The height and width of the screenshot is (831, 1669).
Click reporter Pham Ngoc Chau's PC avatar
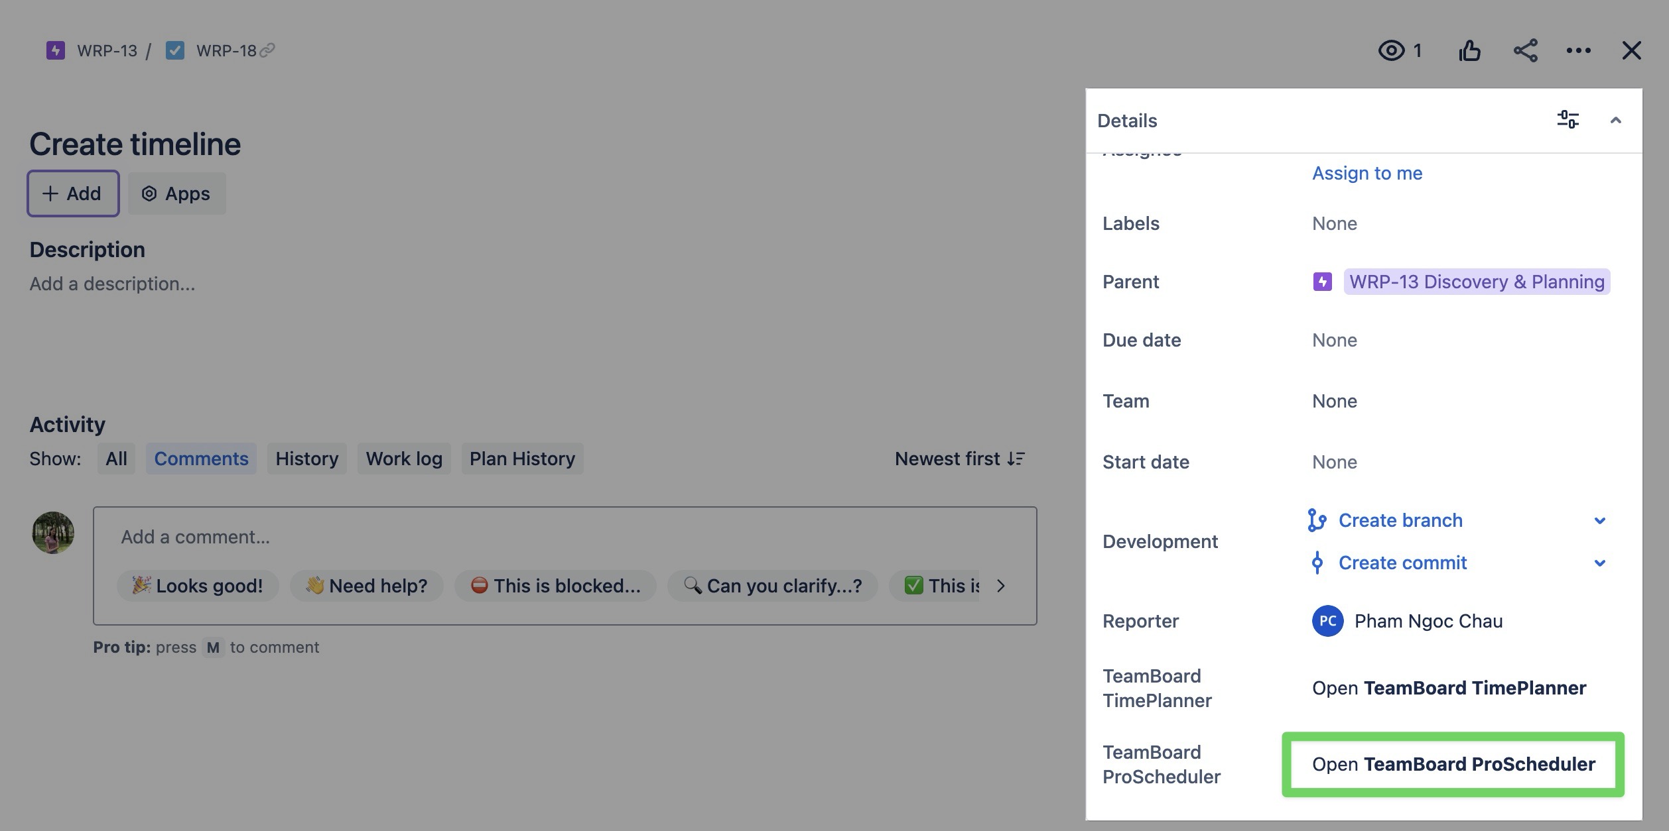[1329, 621]
